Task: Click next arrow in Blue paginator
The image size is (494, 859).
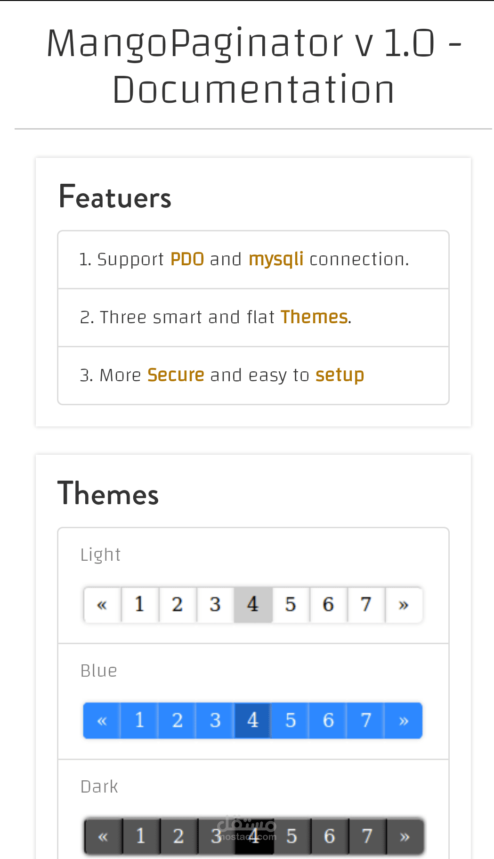Action: click(404, 720)
